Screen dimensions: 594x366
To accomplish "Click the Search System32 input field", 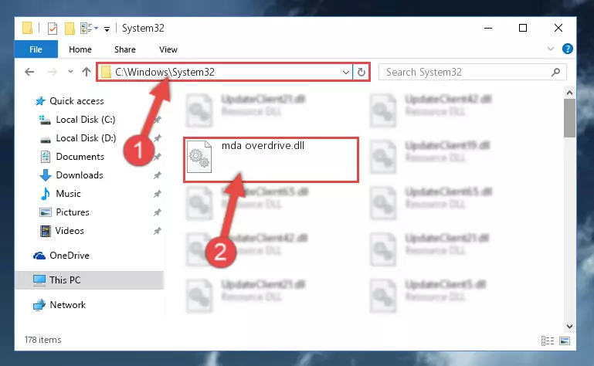I will 465,72.
